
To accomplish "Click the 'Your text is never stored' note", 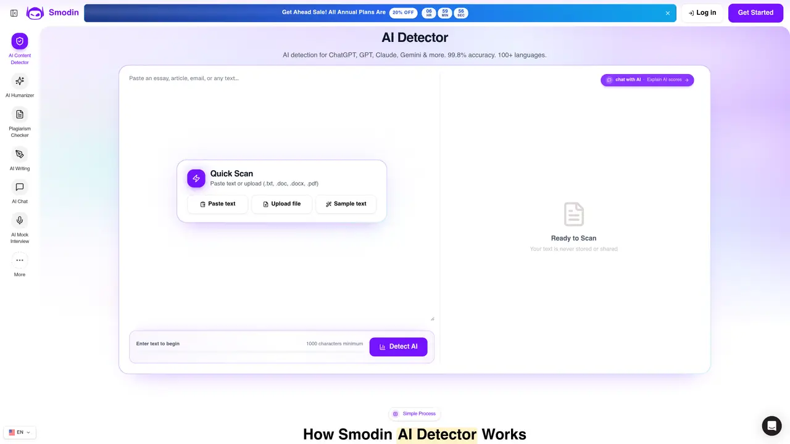I will (x=574, y=249).
